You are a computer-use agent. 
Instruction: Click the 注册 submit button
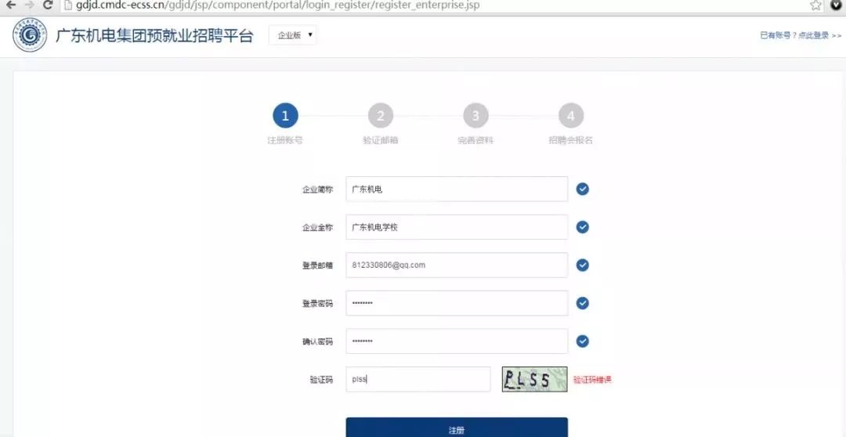pyautogui.click(x=457, y=428)
